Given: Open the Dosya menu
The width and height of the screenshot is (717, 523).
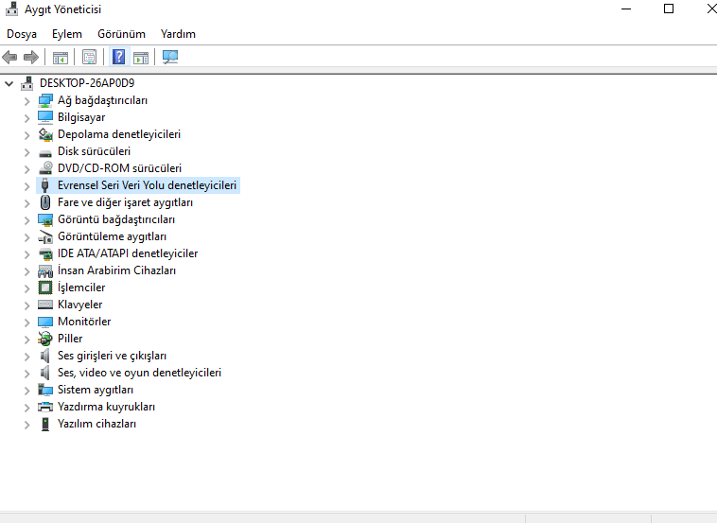Looking at the screenshot, I should click(x=22, y=34).
